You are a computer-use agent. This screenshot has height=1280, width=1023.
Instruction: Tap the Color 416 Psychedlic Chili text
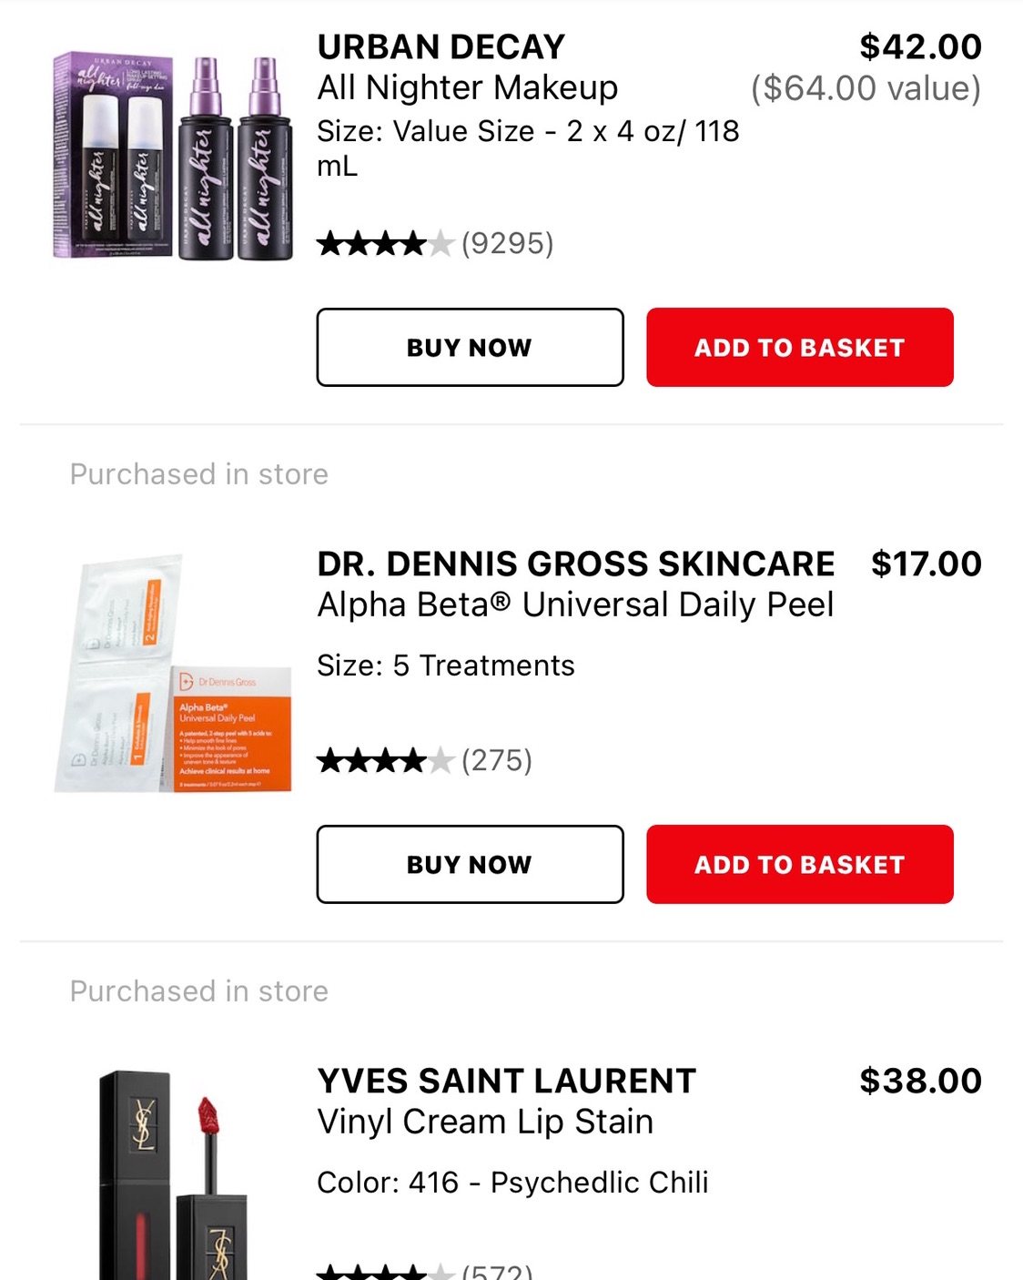(x=512, y=1182)
